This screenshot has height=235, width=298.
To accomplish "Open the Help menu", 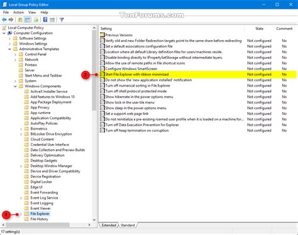I will (x=44, y=13).
